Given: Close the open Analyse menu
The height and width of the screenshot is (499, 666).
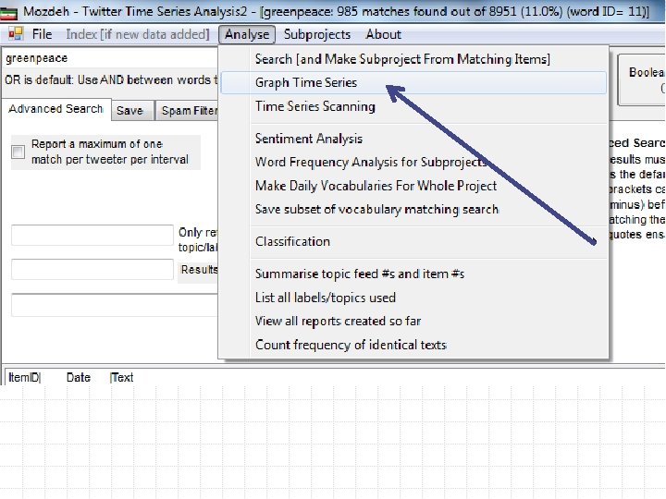Looking at the screenshot, I should pyautogui.click(x=247, y=34).
